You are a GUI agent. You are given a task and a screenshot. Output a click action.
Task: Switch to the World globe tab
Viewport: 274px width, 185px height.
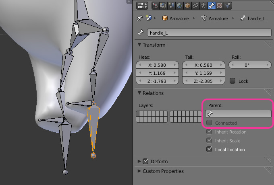179,6
